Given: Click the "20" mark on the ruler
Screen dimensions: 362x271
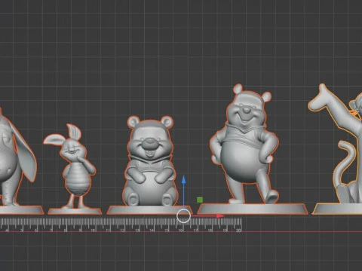Looking at the screenshot, I should coord(238,230).
